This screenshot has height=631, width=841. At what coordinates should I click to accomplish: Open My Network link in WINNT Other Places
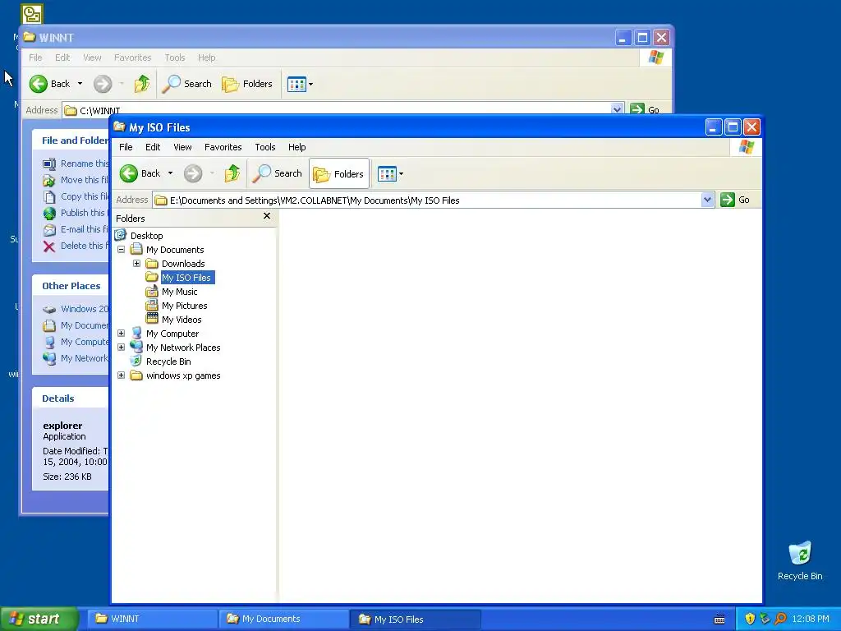pyautogui.click(x=85, y=358)
